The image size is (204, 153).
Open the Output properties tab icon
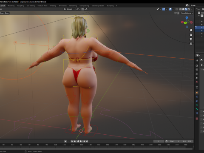click(197, 70)
